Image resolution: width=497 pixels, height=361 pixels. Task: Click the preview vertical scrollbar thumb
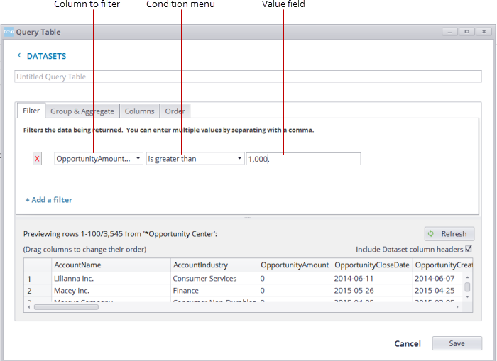[467, 287]
